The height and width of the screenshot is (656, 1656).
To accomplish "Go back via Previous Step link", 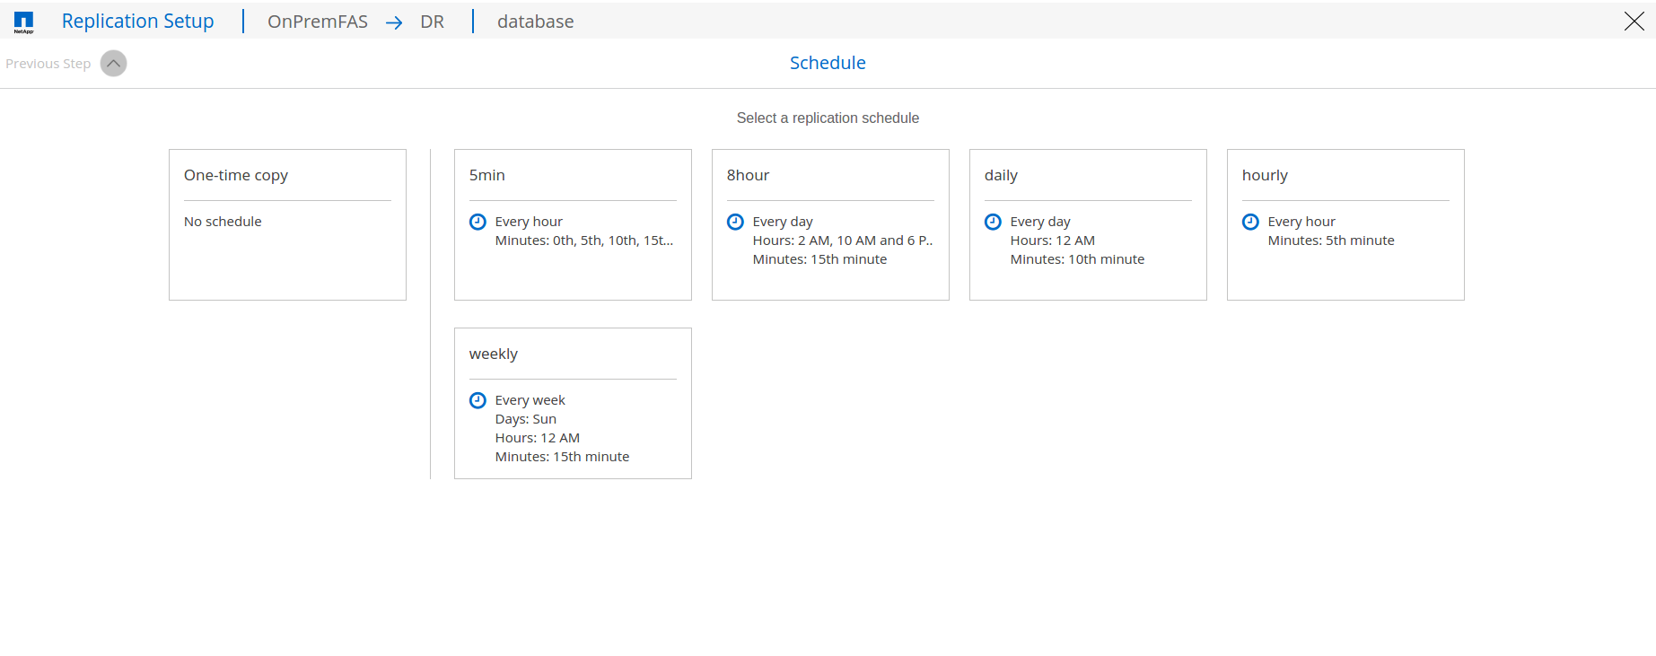I will pyautogui.click(x=48, y=64).
